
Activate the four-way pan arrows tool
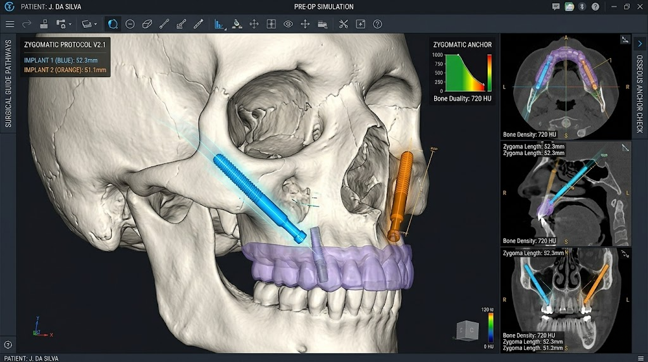click(254, 24)
